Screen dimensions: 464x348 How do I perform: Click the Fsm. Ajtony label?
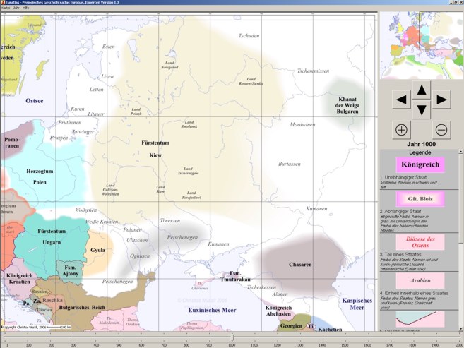point(70,270)
